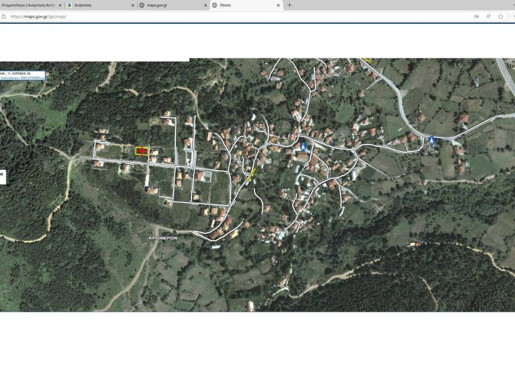Image resolution: width=515 pixels, height=386 pixels.
Task: Click the coordinates info box on map
Action: 23,76
